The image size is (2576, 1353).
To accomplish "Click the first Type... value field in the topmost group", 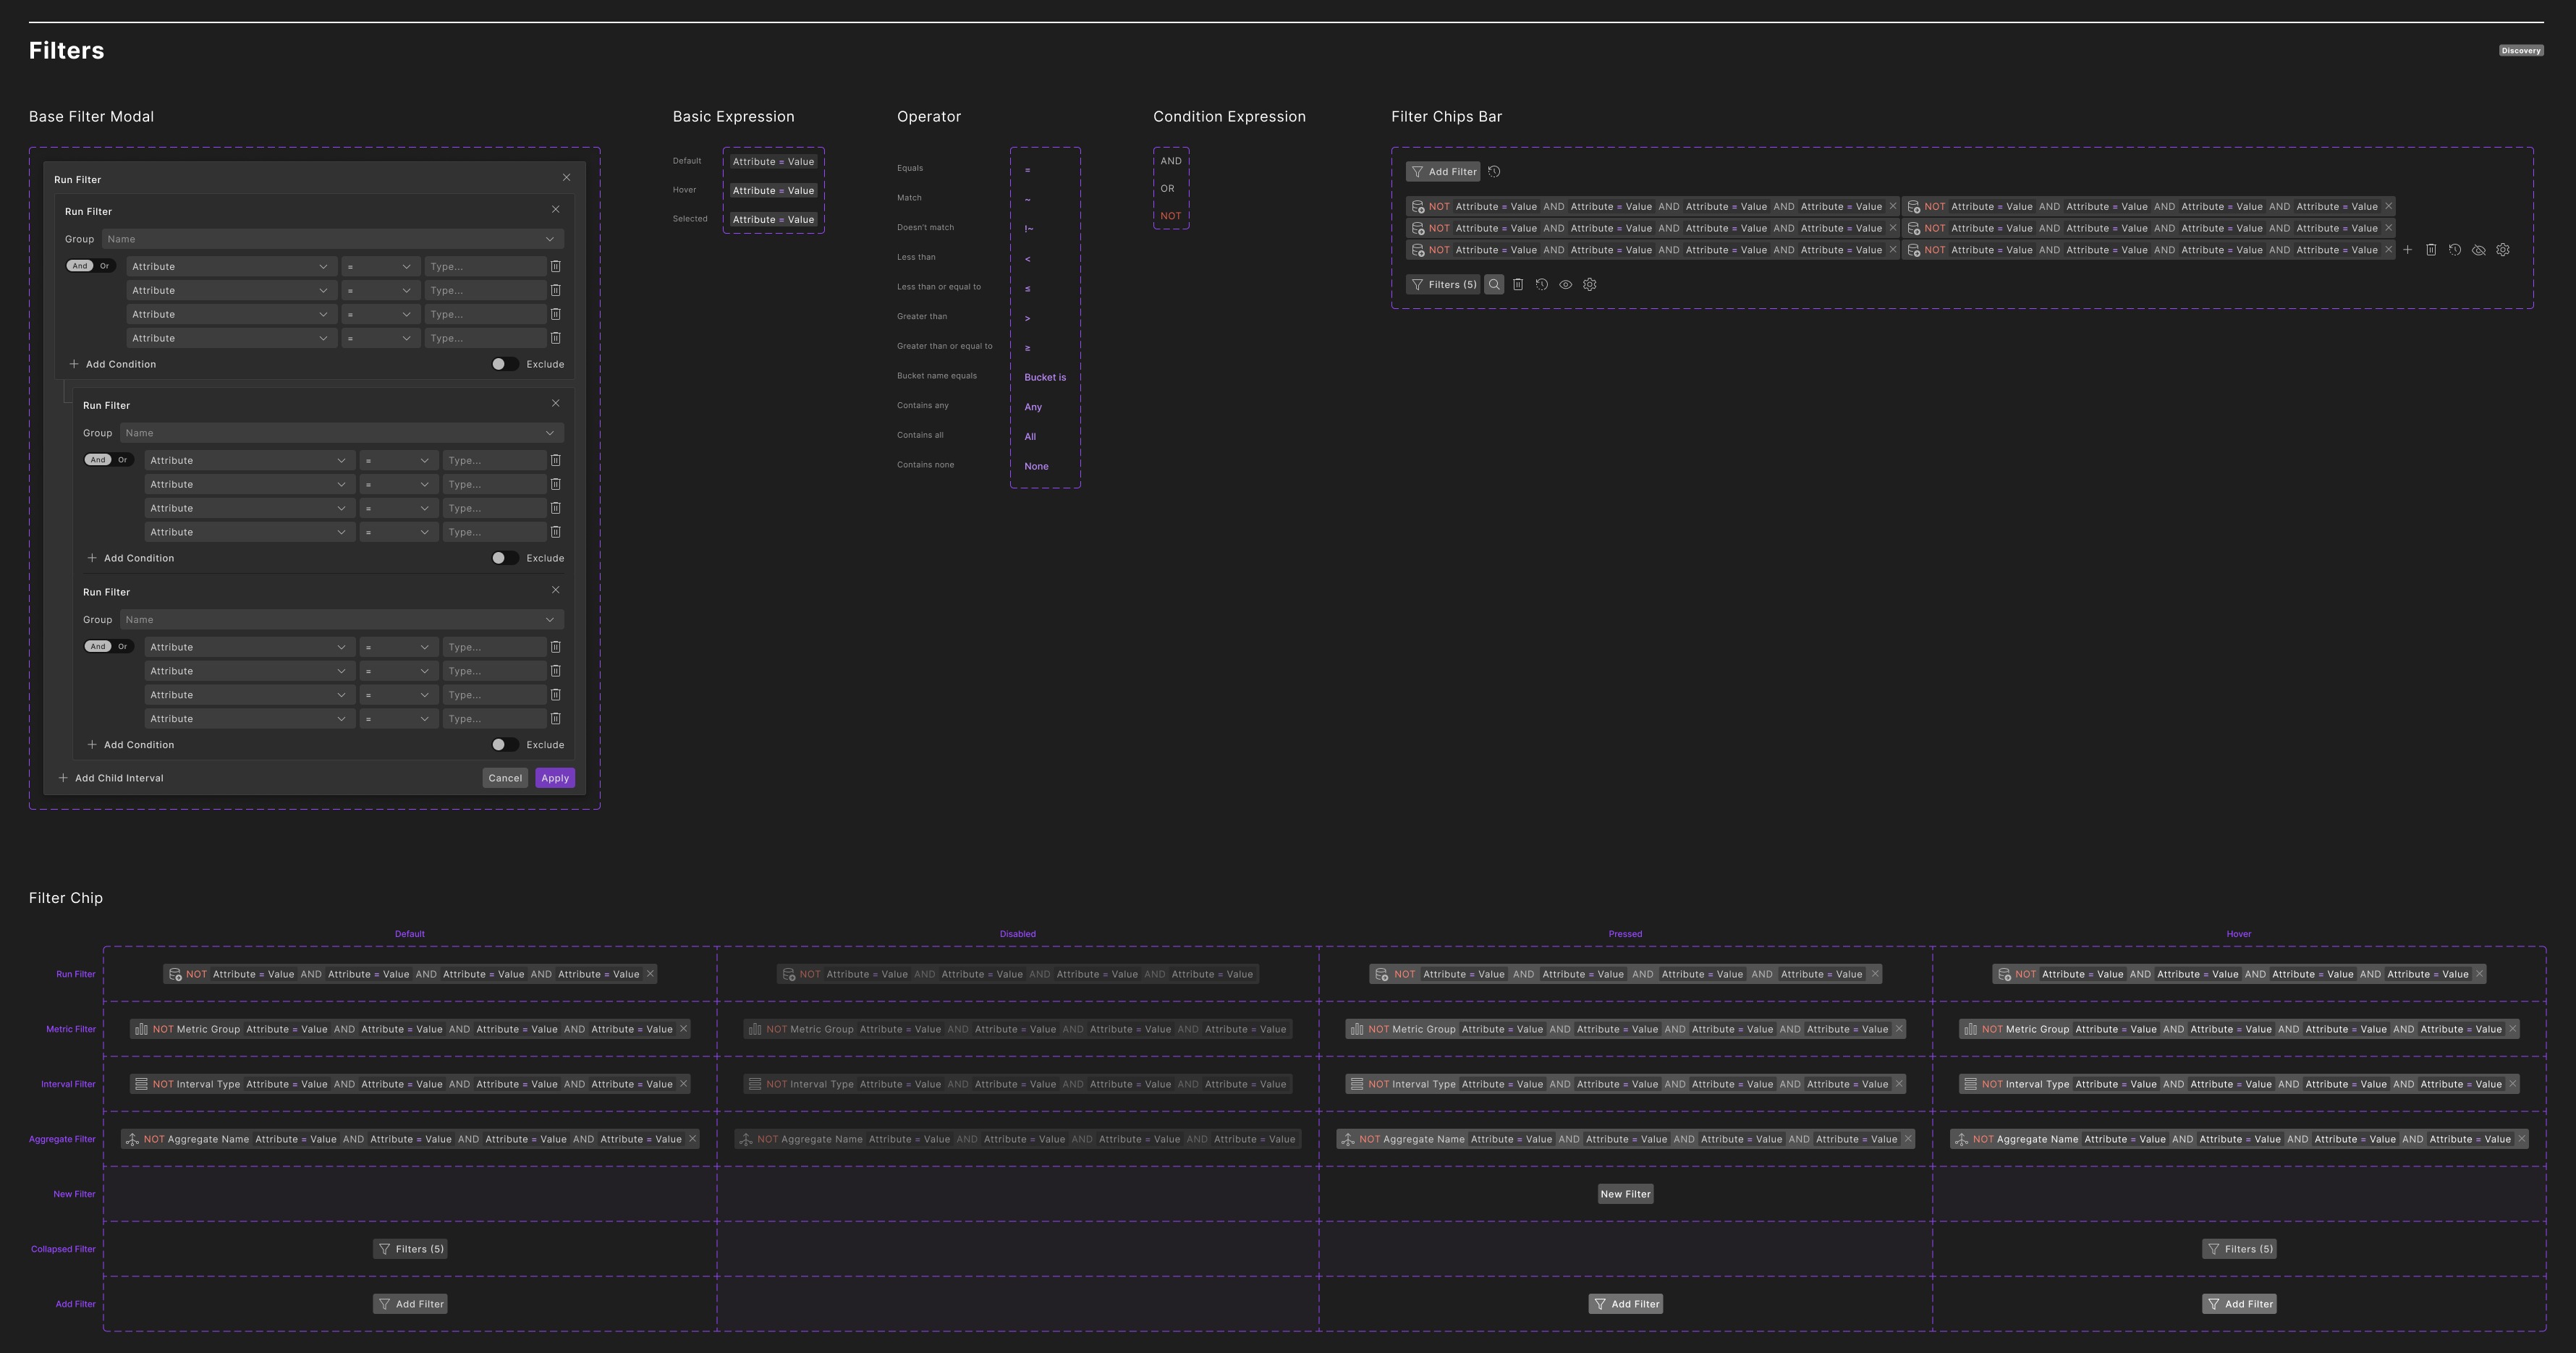I will (x=485, y=266).
